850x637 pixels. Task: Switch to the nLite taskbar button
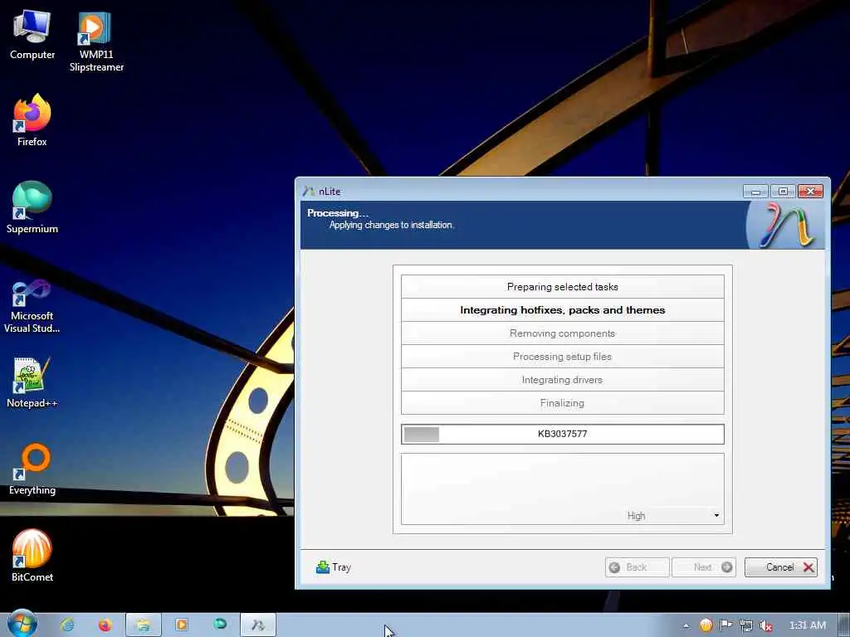tap(258, 625)
